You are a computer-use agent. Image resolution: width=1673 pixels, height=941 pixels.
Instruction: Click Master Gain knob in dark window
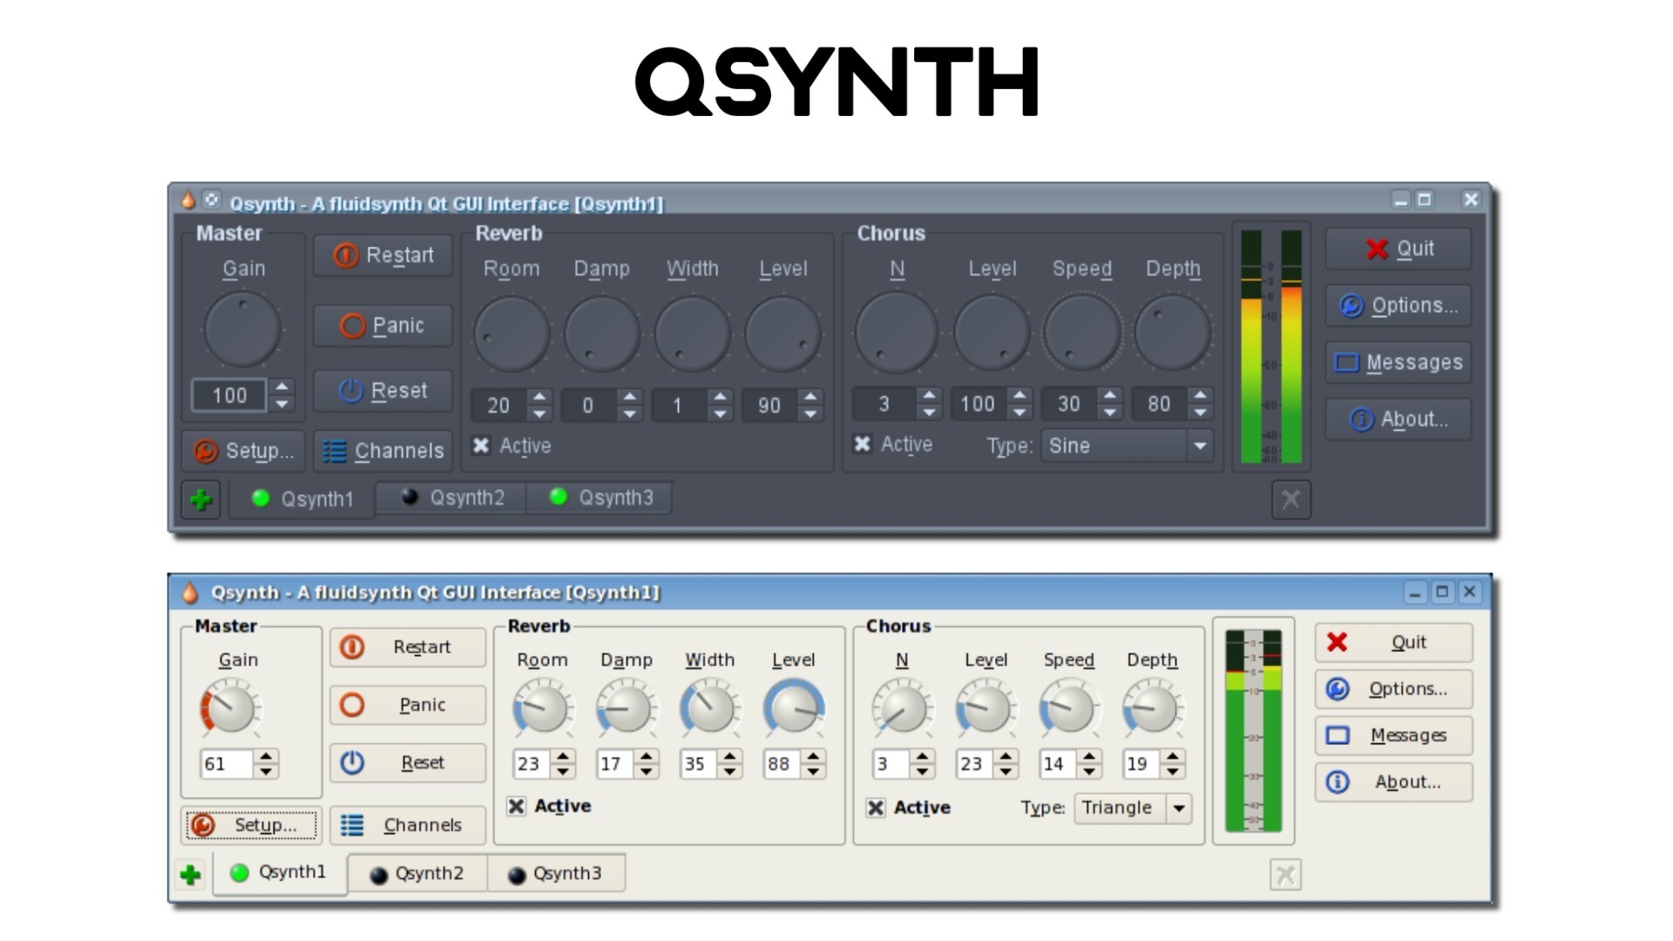click(x=242, y=329)
